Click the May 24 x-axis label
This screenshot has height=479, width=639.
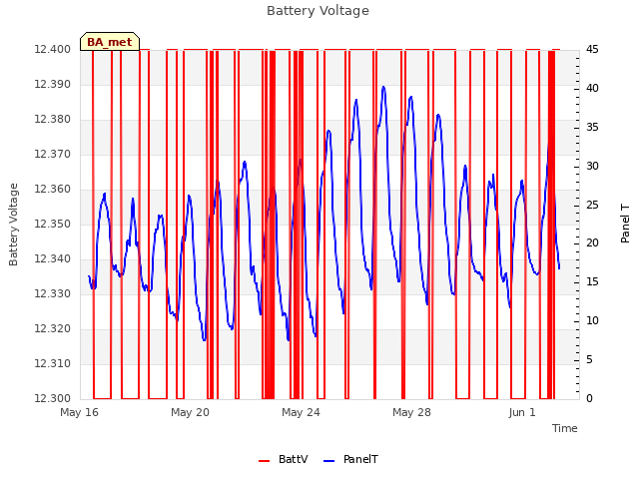pyautogui.click(x=301, y=412)
